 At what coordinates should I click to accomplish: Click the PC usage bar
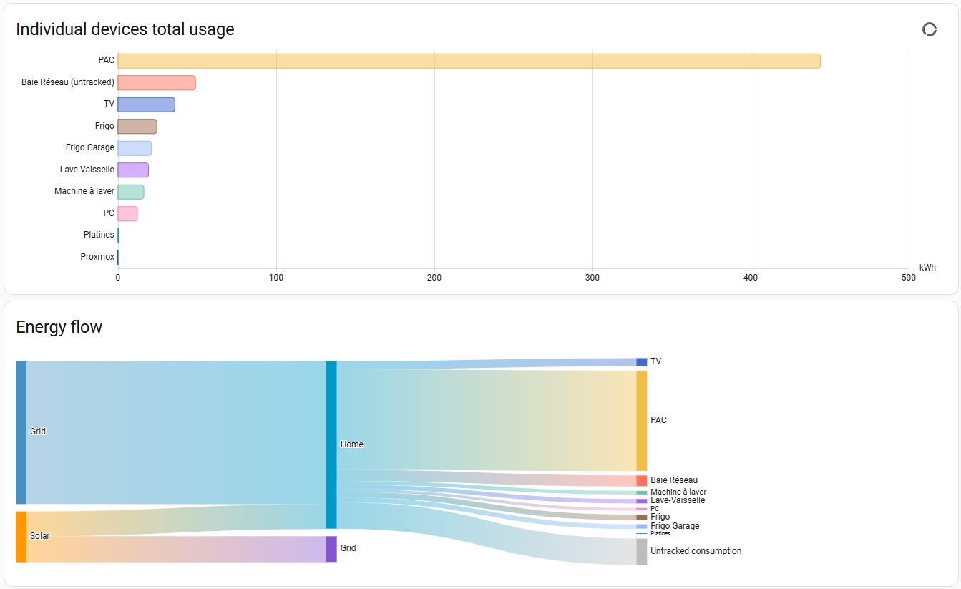[127, 214]
